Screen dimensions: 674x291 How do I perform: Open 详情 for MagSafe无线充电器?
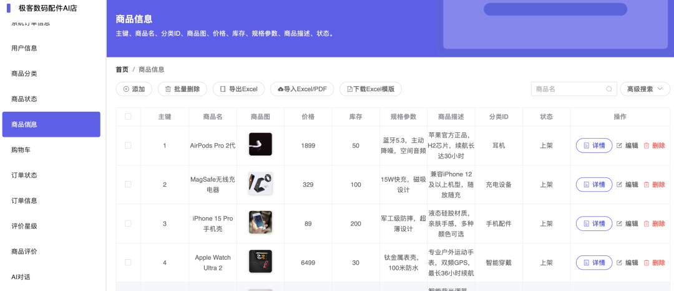pyautogui.click(x=594, y=184)
